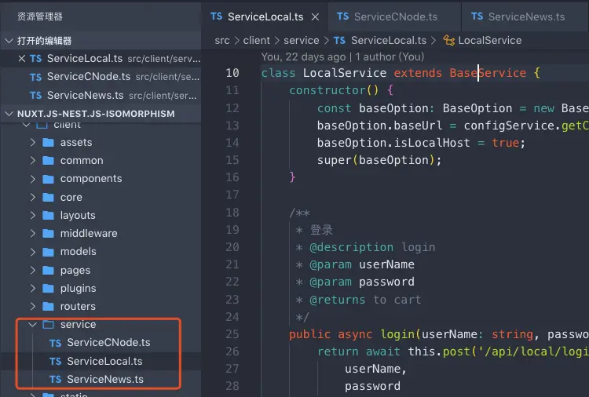Collapse the 打开的编辑器 section
This screenshot has height=397, width=589.
pos(9,41)
